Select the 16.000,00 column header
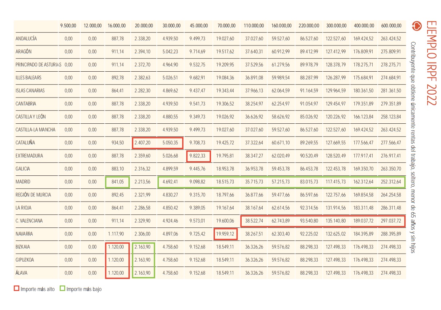Screen dimensions: 441x310 pos(116,26)
